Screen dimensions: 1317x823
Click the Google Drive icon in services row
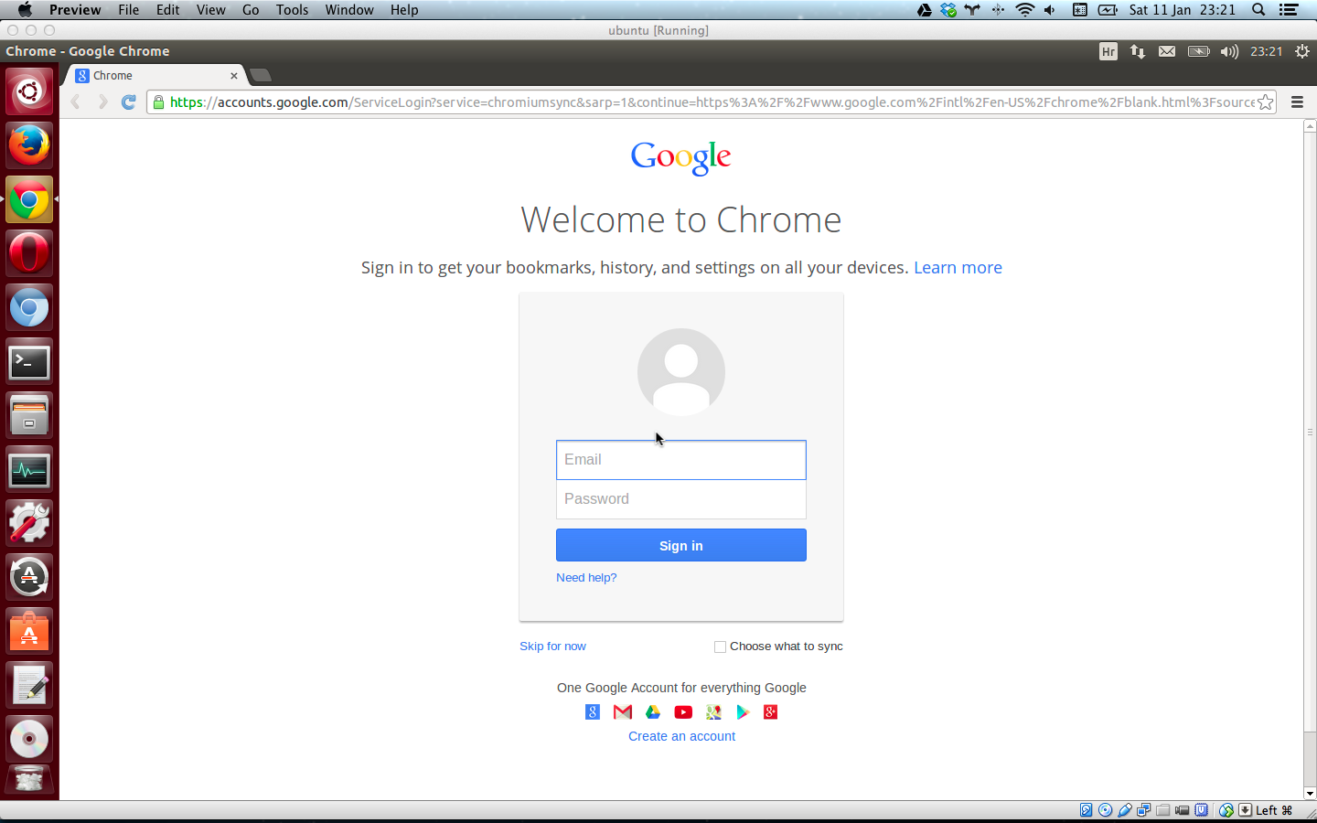pyautogui.click(x=653, y=712)
